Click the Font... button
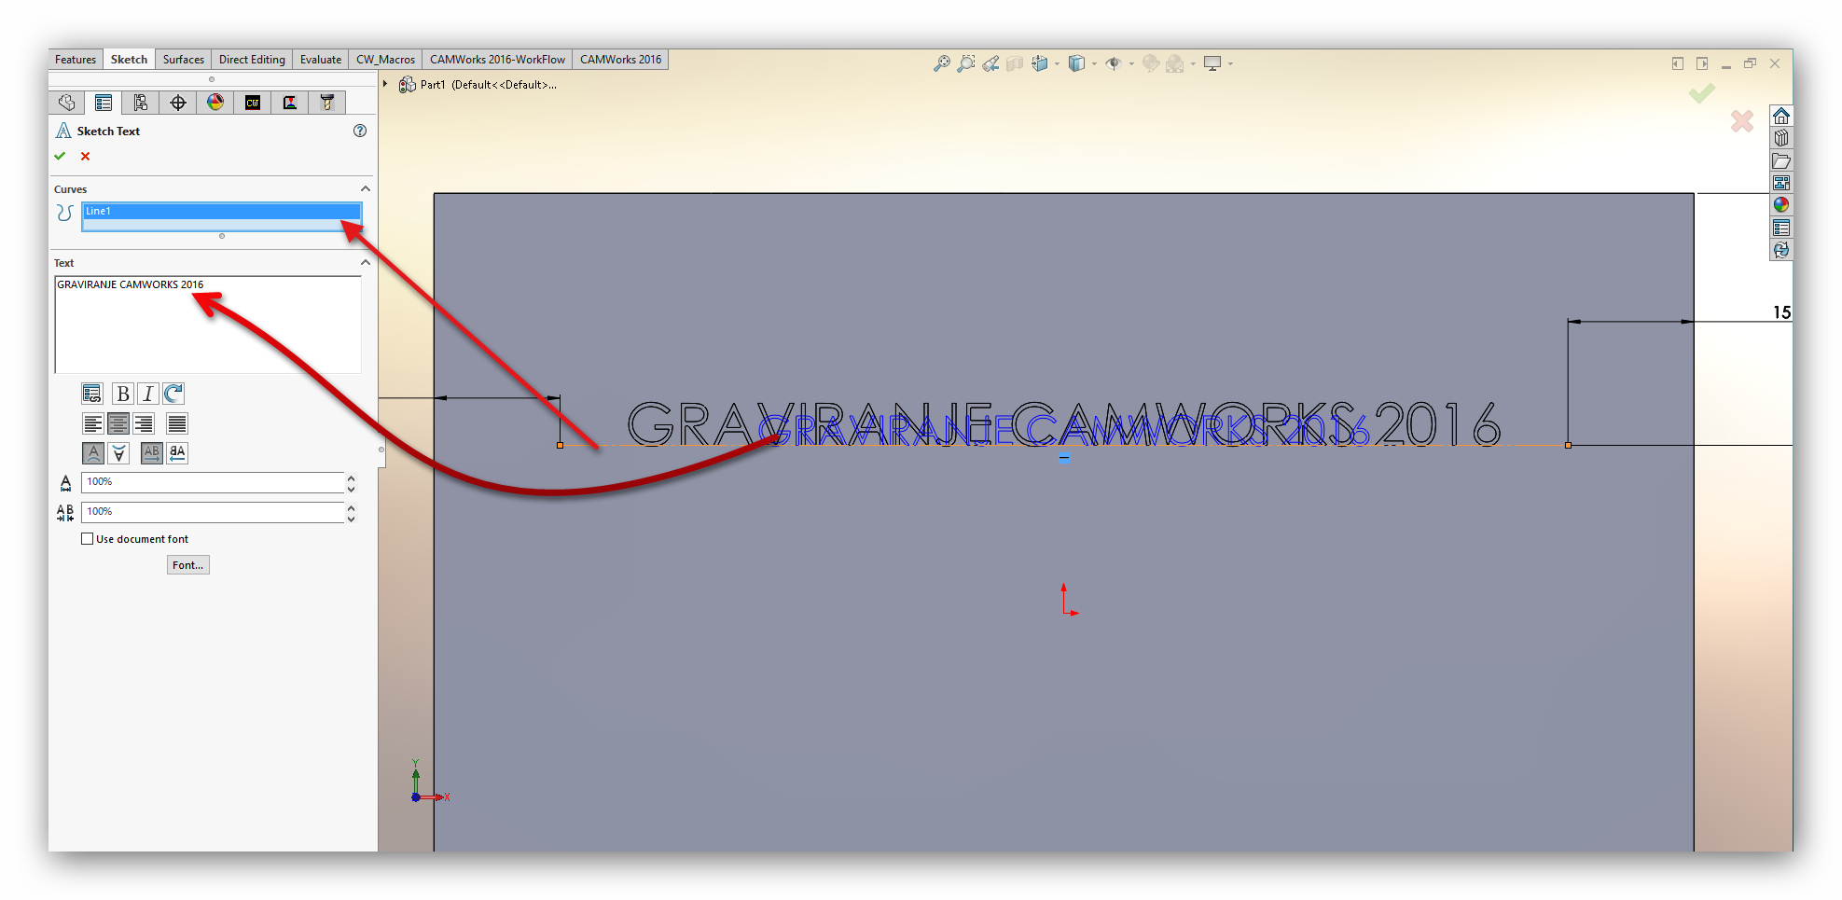 [187, 565]
